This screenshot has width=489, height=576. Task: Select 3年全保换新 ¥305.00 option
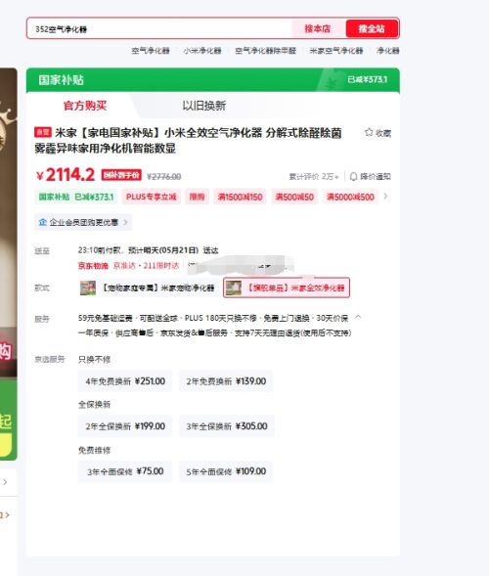(x=227, y=426)
